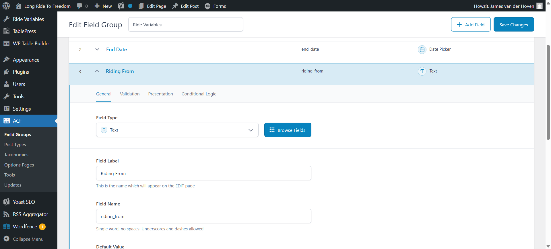Image resolution: width=551 pixels, height=249 pixels.
Task: Open the Forms icon in the admin bar
Action: (207, 6)
